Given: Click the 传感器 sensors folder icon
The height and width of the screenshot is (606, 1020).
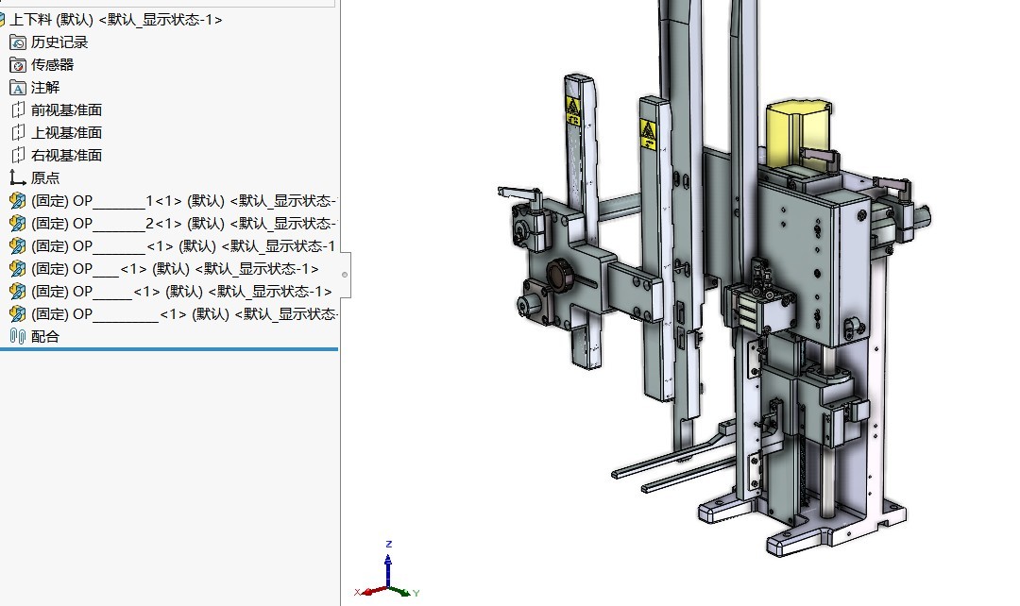Looking at the screenshot, I should pos(18,64).
